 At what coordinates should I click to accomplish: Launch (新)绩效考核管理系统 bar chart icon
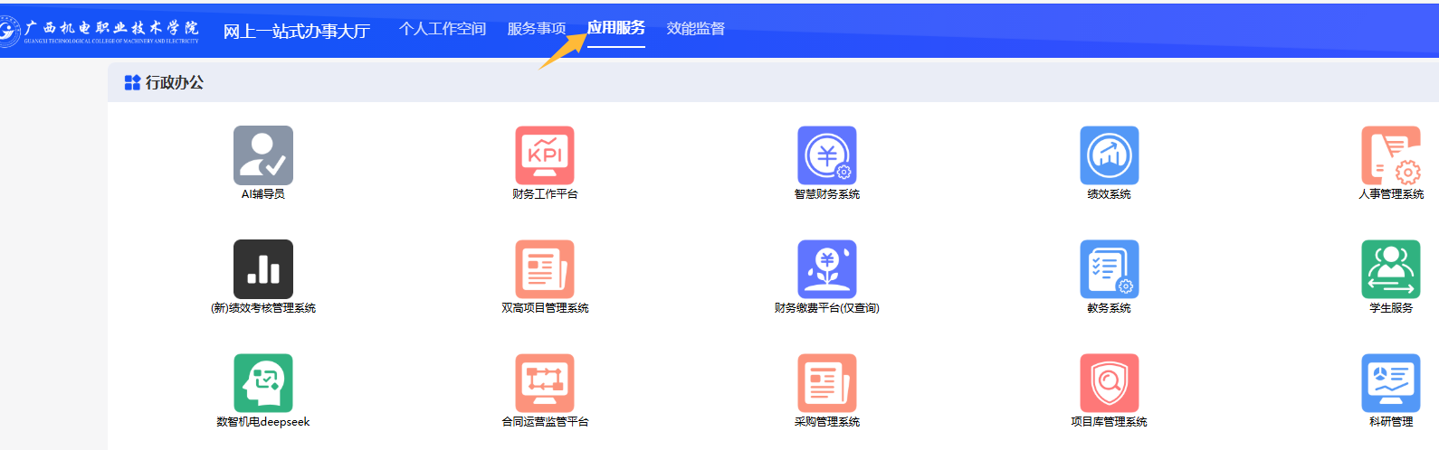point(262,269)
